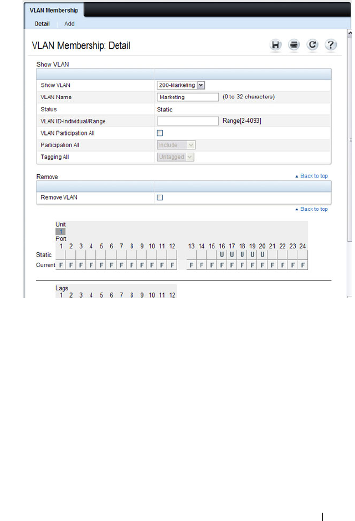
Task: Click the scrollbar up arrow
Action: click(x=349, y=33)
